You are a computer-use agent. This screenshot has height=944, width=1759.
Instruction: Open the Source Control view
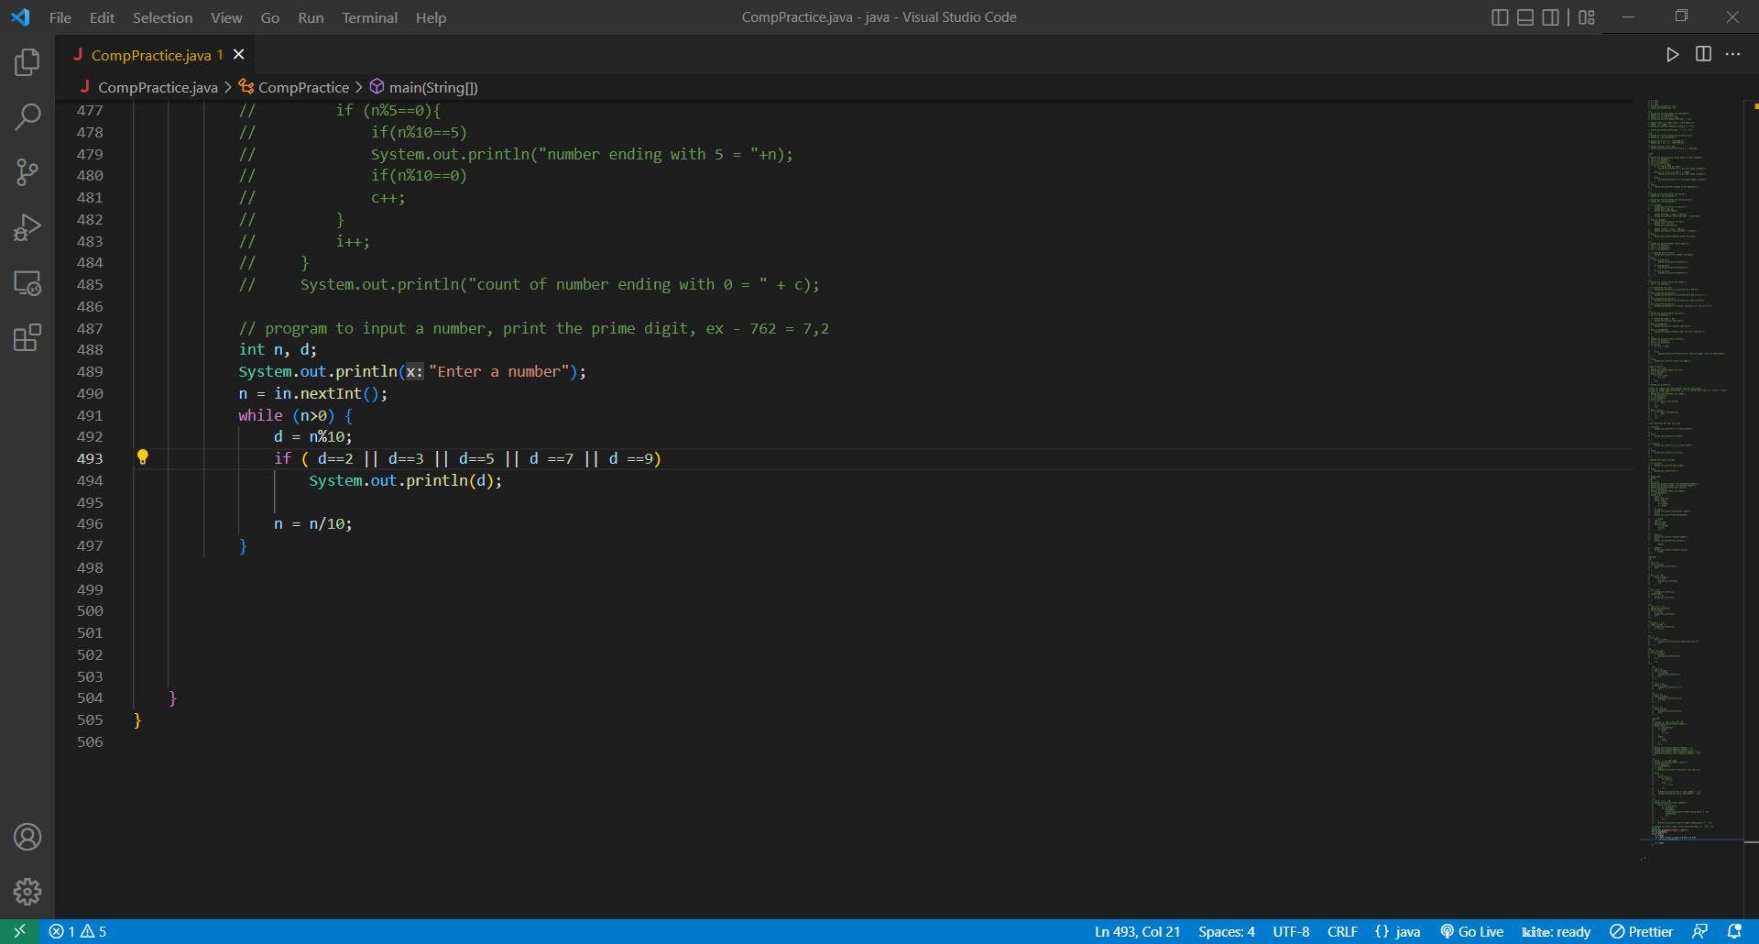click(x=27, y=172)
